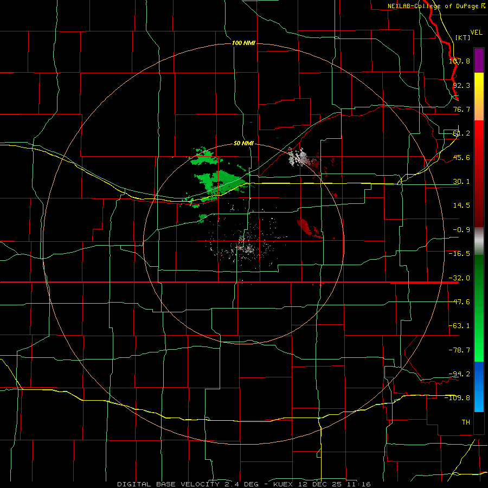
Task: Pick the purple segment of color bar
Action: (x=479, y=60)
